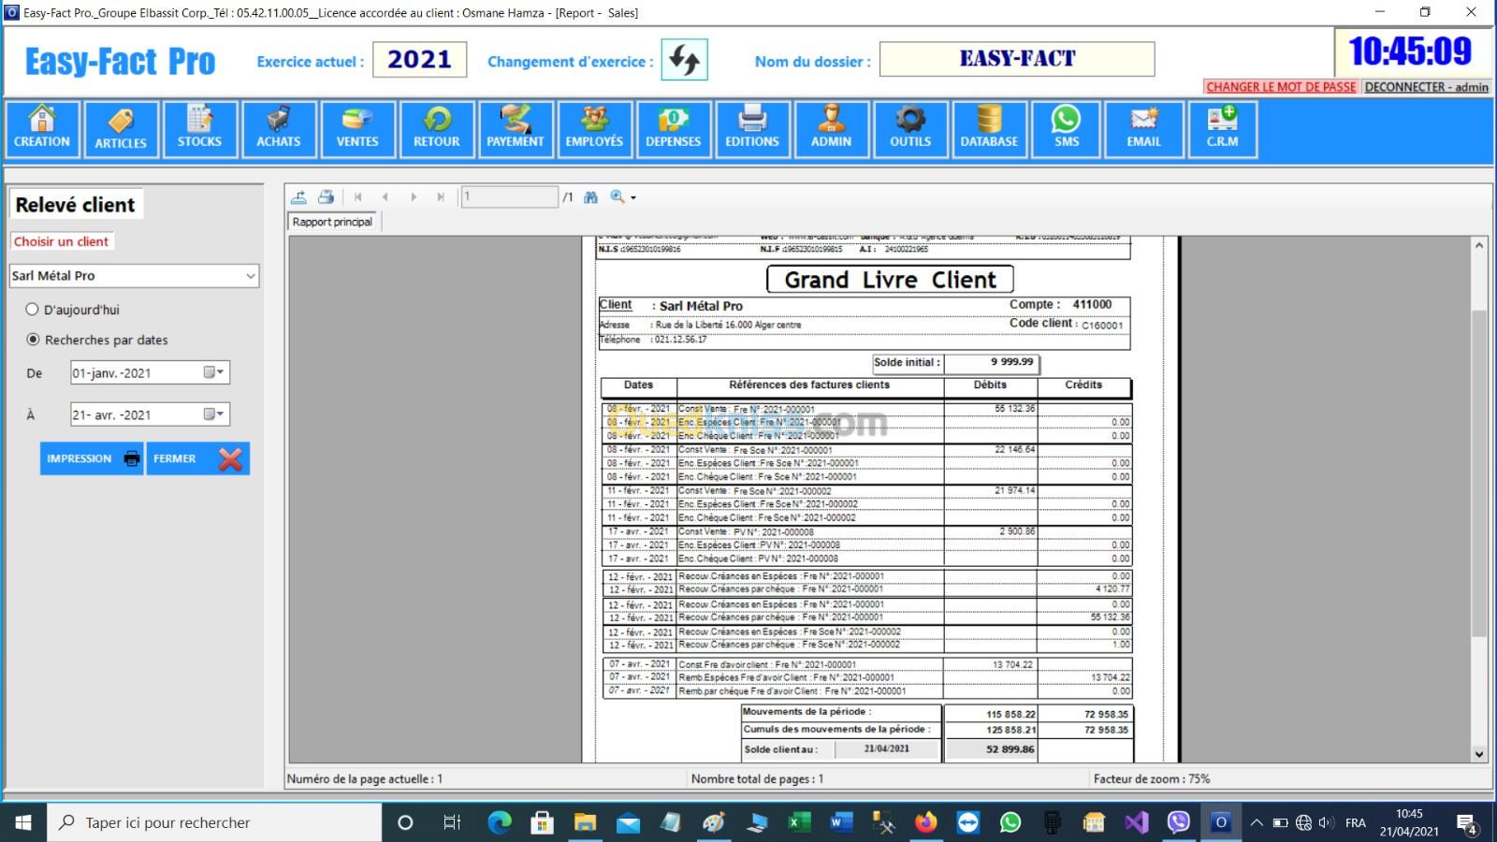Open the VENTES sales module
Image resolution: width=1497 pixels, height=842 pixels.
[357, 129]
